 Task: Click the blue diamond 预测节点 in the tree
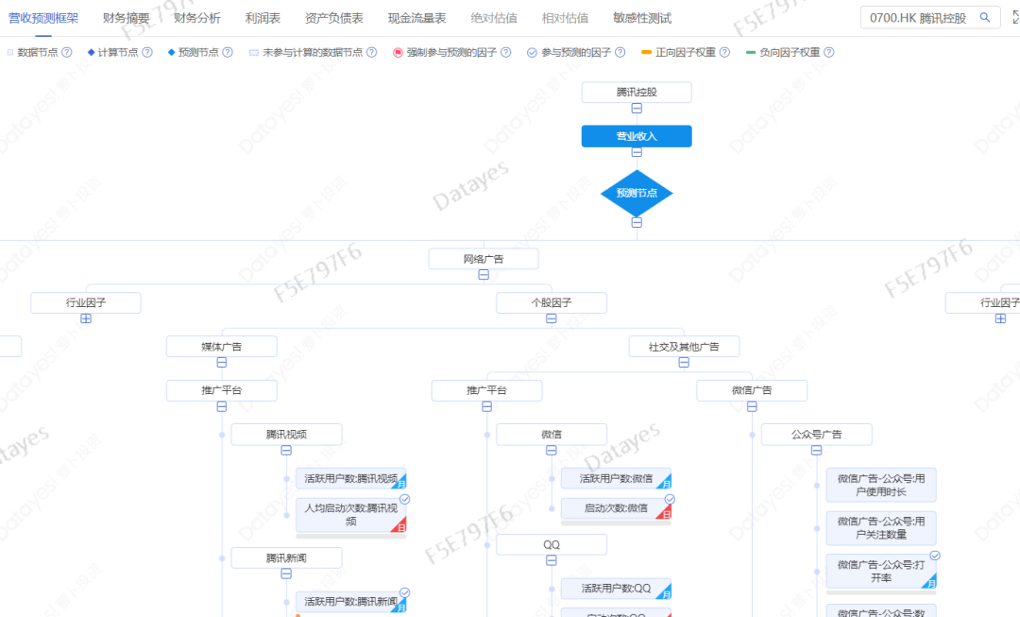click(637, 193)
